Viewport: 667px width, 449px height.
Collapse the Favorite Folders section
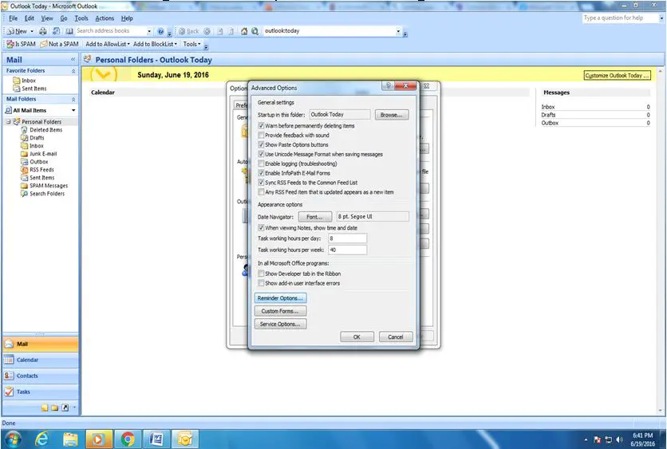pyautogui.click(x=73, y=71)
